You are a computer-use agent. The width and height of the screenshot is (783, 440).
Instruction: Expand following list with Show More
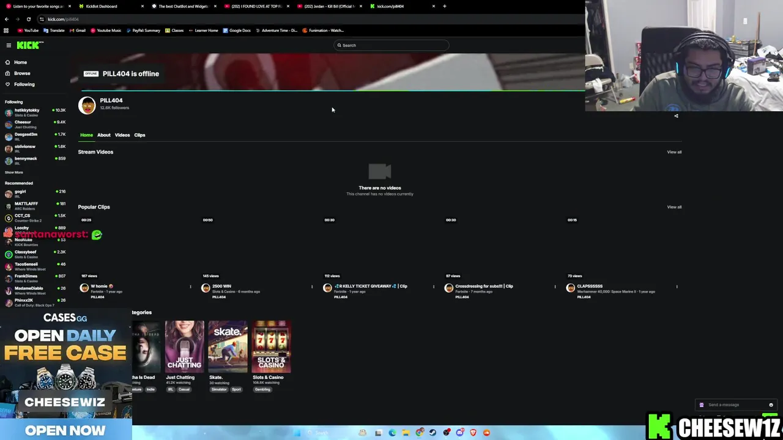(x=14, y=172)
